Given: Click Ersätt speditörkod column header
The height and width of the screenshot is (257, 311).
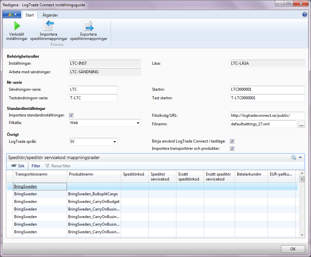Looking at the screenshot, I should coord(190,177).
